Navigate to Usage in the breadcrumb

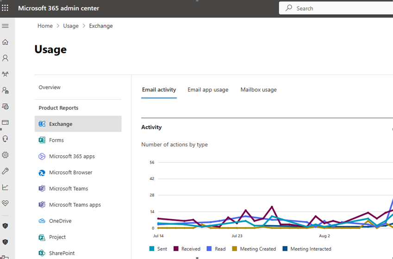coord(71,26)
